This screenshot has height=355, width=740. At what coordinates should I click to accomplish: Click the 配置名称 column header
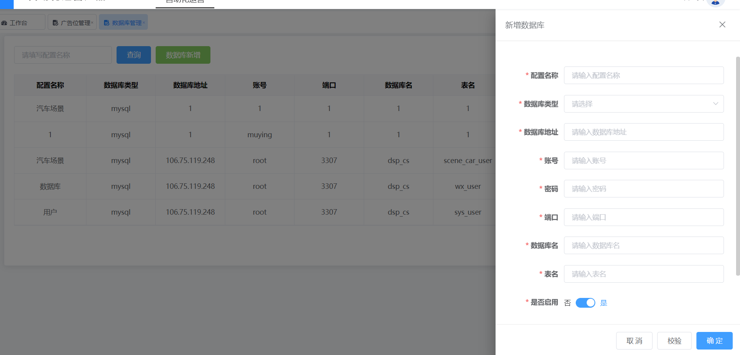pos(50,85)
